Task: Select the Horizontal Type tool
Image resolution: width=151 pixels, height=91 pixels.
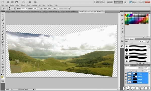Action: pos(3,56)
